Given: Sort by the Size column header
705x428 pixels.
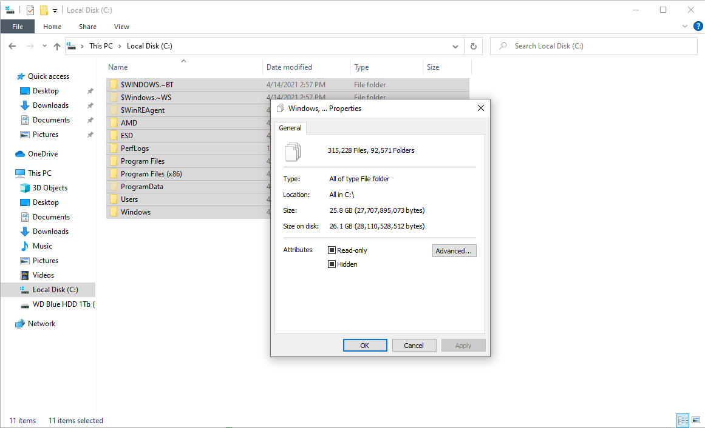Looking at the screenshot, I should coord(448,67).
